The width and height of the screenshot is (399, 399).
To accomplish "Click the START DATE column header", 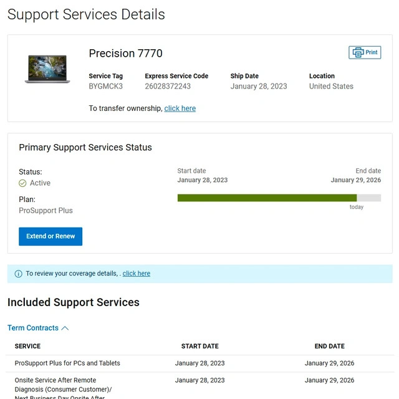I will [x=199, y=346].
